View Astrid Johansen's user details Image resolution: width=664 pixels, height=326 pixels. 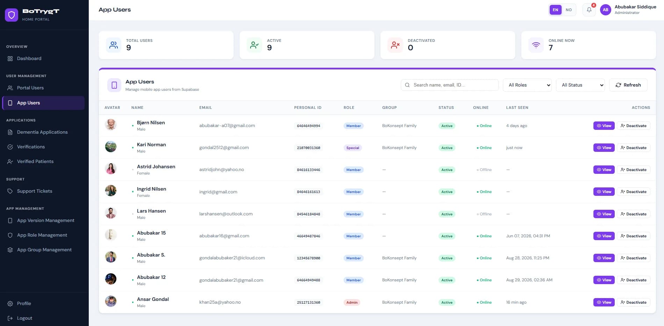604,170
